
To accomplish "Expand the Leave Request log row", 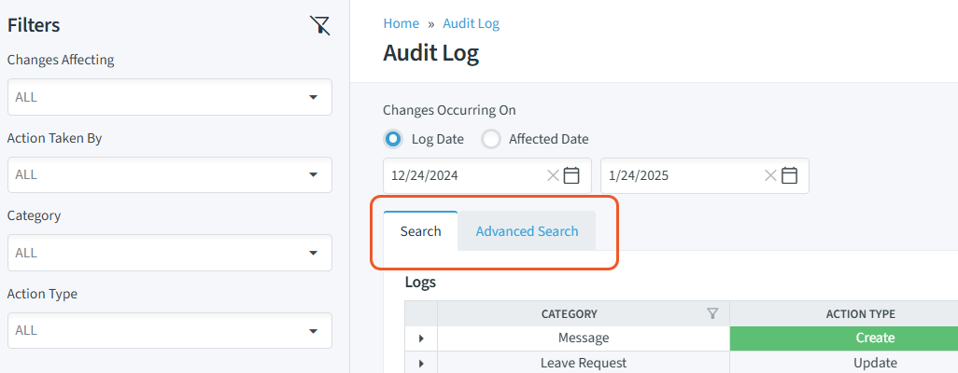I will 421,364.
